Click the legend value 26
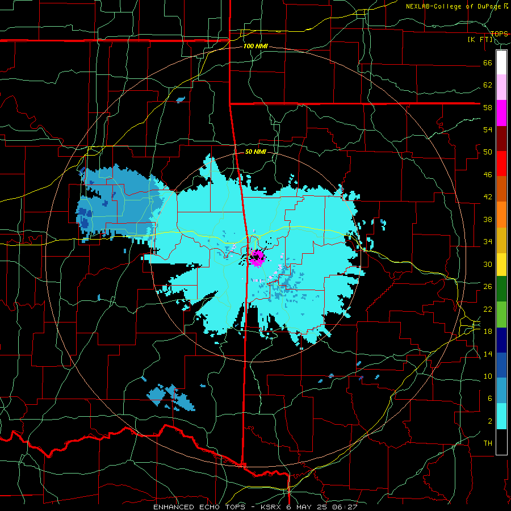Viewport: 511px width, 511px height. pyautogui.click(x=488, y=287)
